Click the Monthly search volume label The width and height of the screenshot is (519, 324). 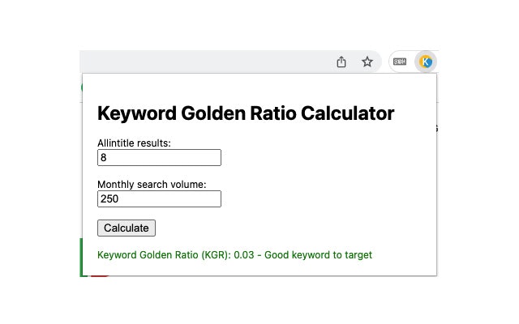[152, 185]
